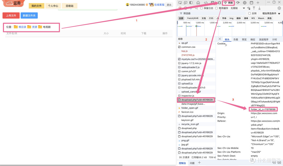
Task: Toggle the DevTools sidebar dock icon
Action: pos(191,3)
